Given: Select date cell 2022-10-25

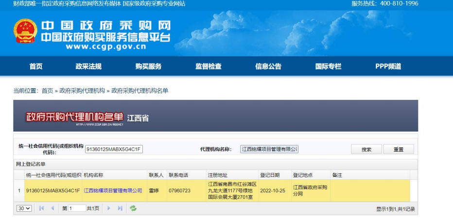Looking at the screenshot, I should (275, 190).
